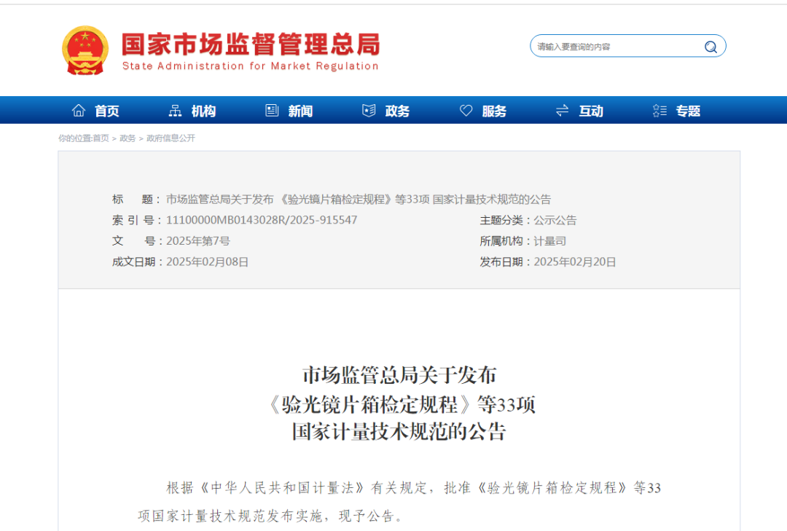Click the 新闻 news icon
This screenshot has height=531, width=787.
272,110
